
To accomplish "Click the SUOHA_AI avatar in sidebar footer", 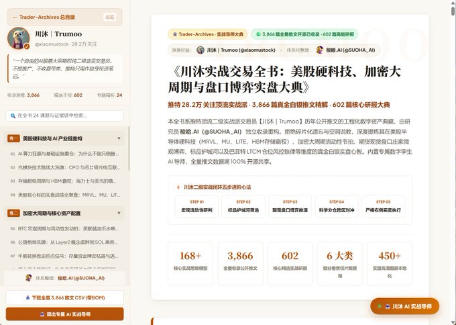I will [28, 278].
